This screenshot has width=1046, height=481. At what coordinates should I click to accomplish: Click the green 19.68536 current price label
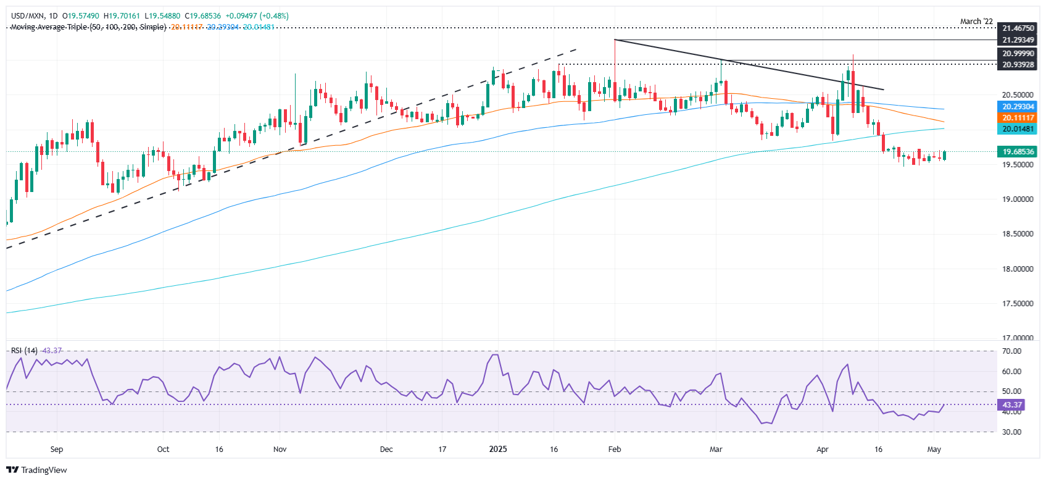(1017, 152)
